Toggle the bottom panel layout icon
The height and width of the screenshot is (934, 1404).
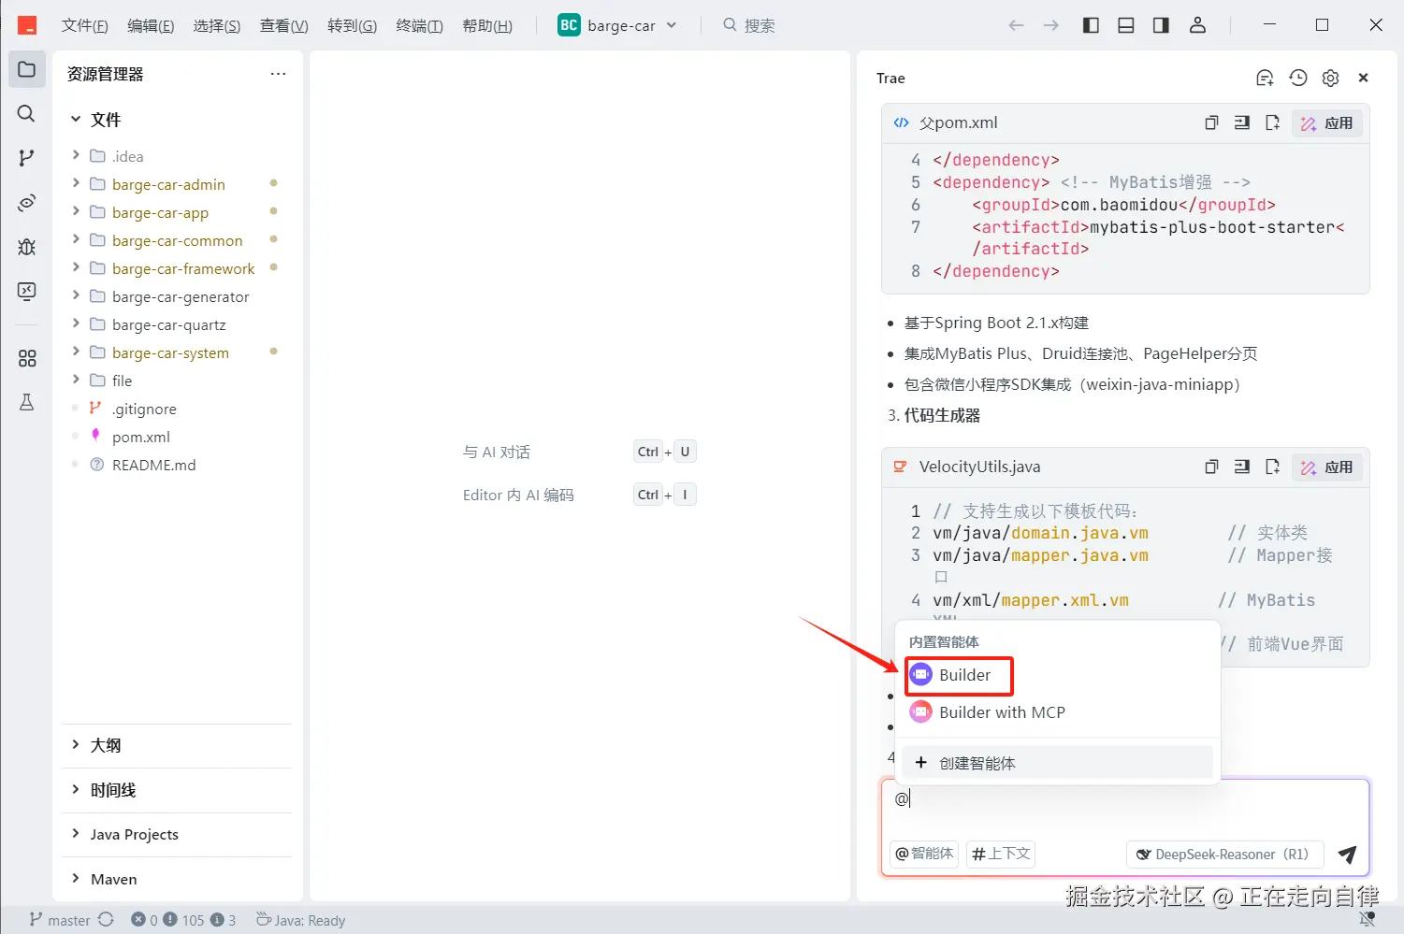coord(1126,25)
